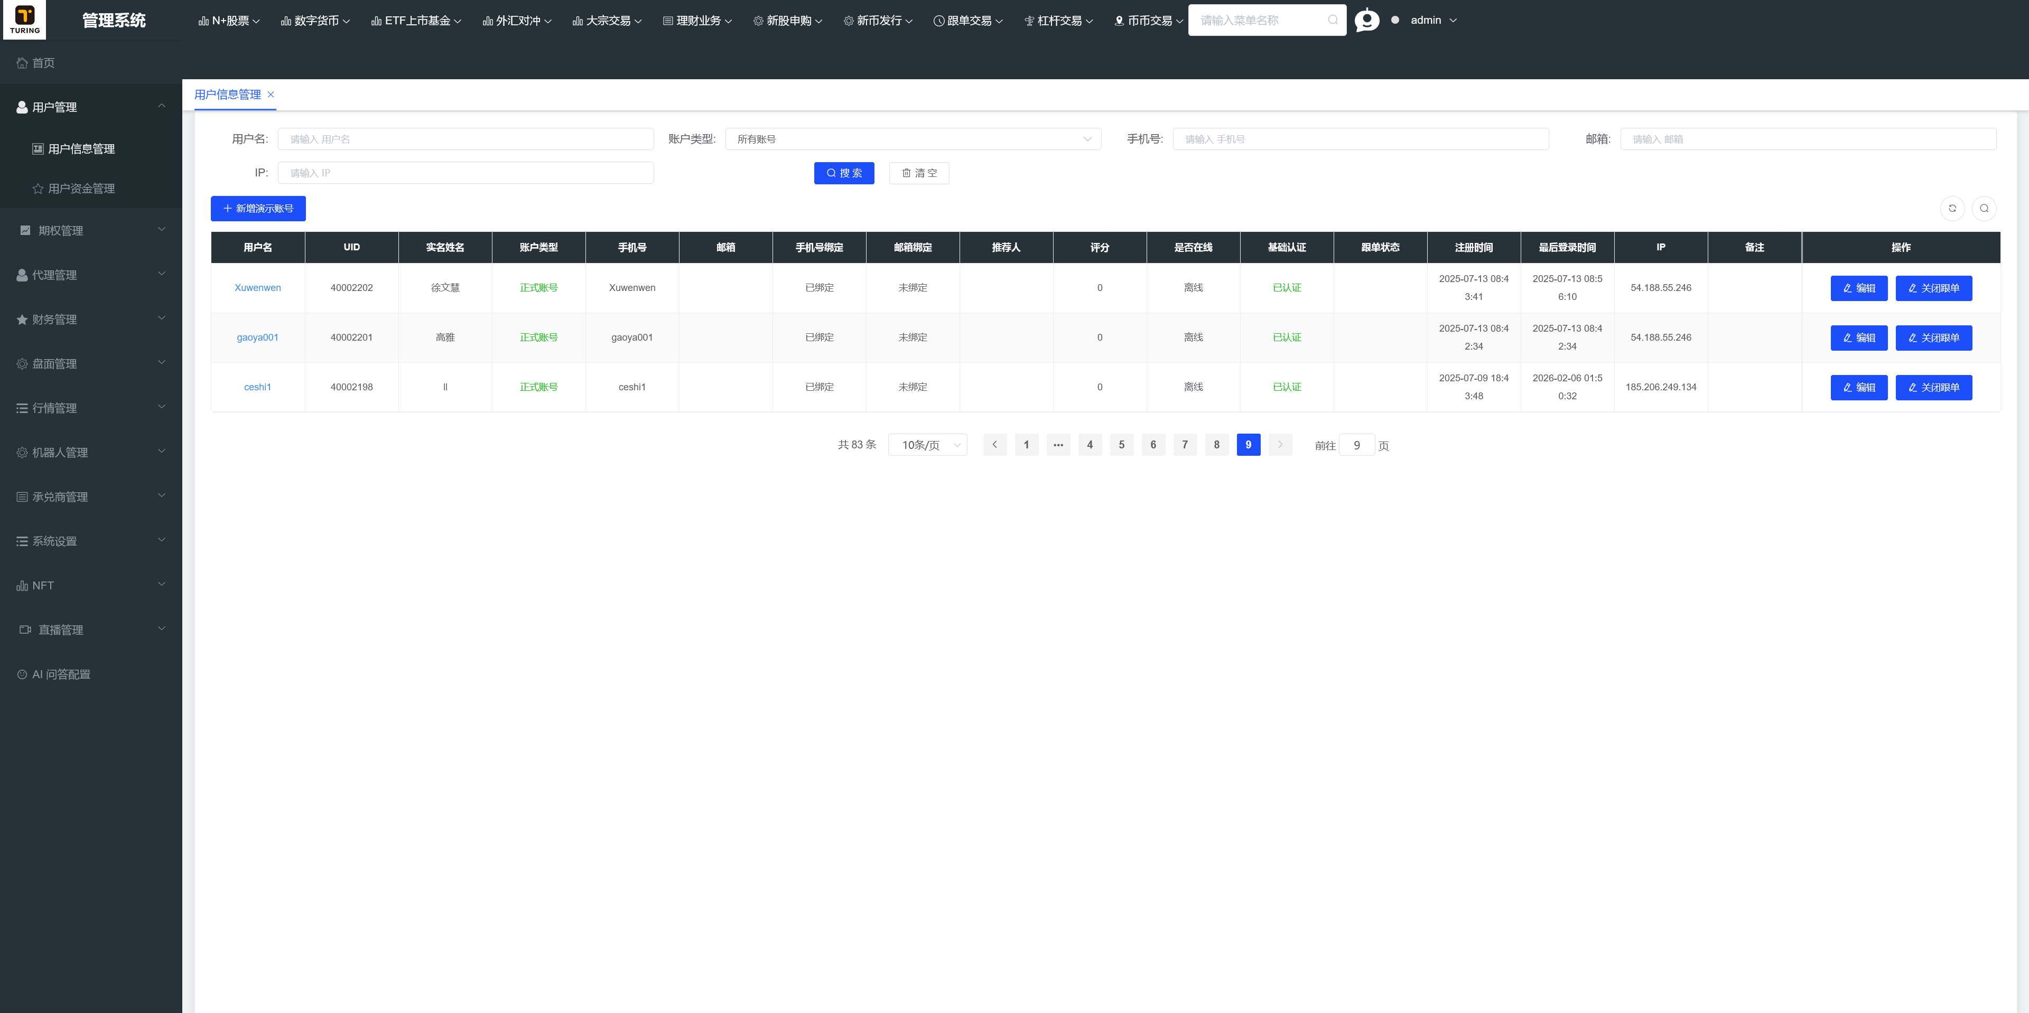This screenshot has width=2029, height=1013.
Task: Open the 10条/页 page size dropdown
Action: (928, 446)
